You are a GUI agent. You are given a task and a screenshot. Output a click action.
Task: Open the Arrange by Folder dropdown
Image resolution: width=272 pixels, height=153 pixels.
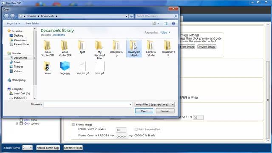tap(165, 32)
